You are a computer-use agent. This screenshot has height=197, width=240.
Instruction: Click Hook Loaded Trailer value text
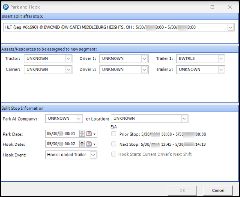click(67, 155)
